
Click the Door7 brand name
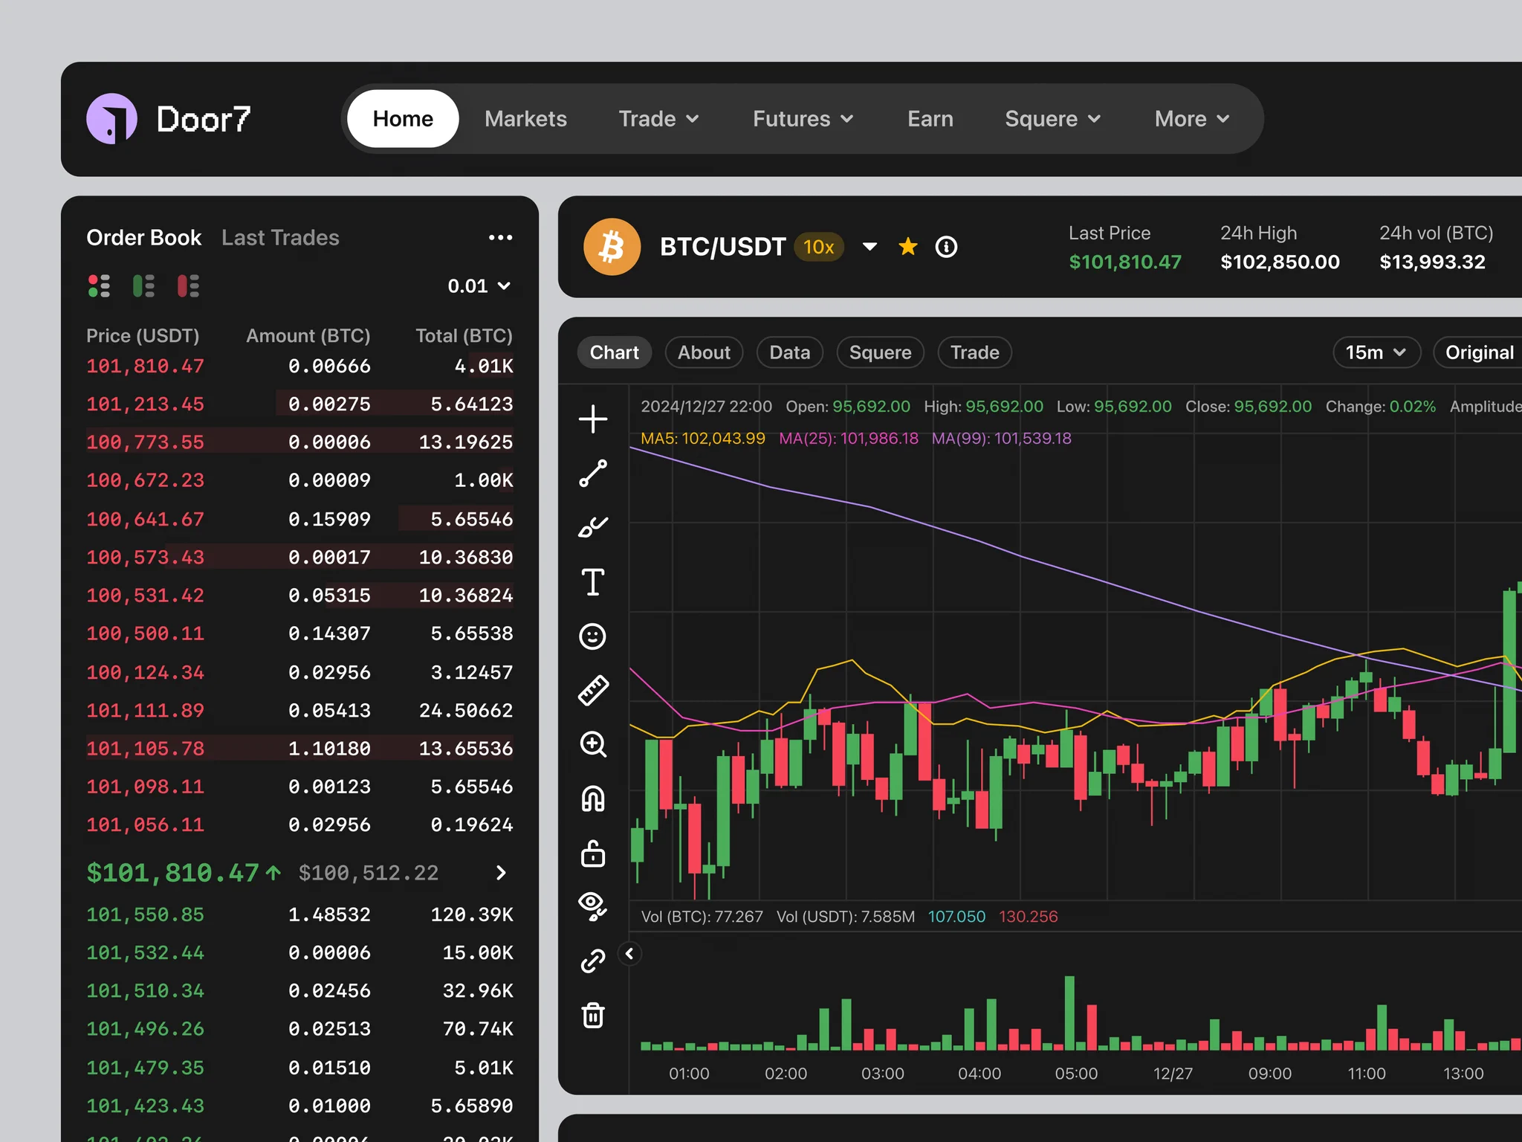[204, 119]
